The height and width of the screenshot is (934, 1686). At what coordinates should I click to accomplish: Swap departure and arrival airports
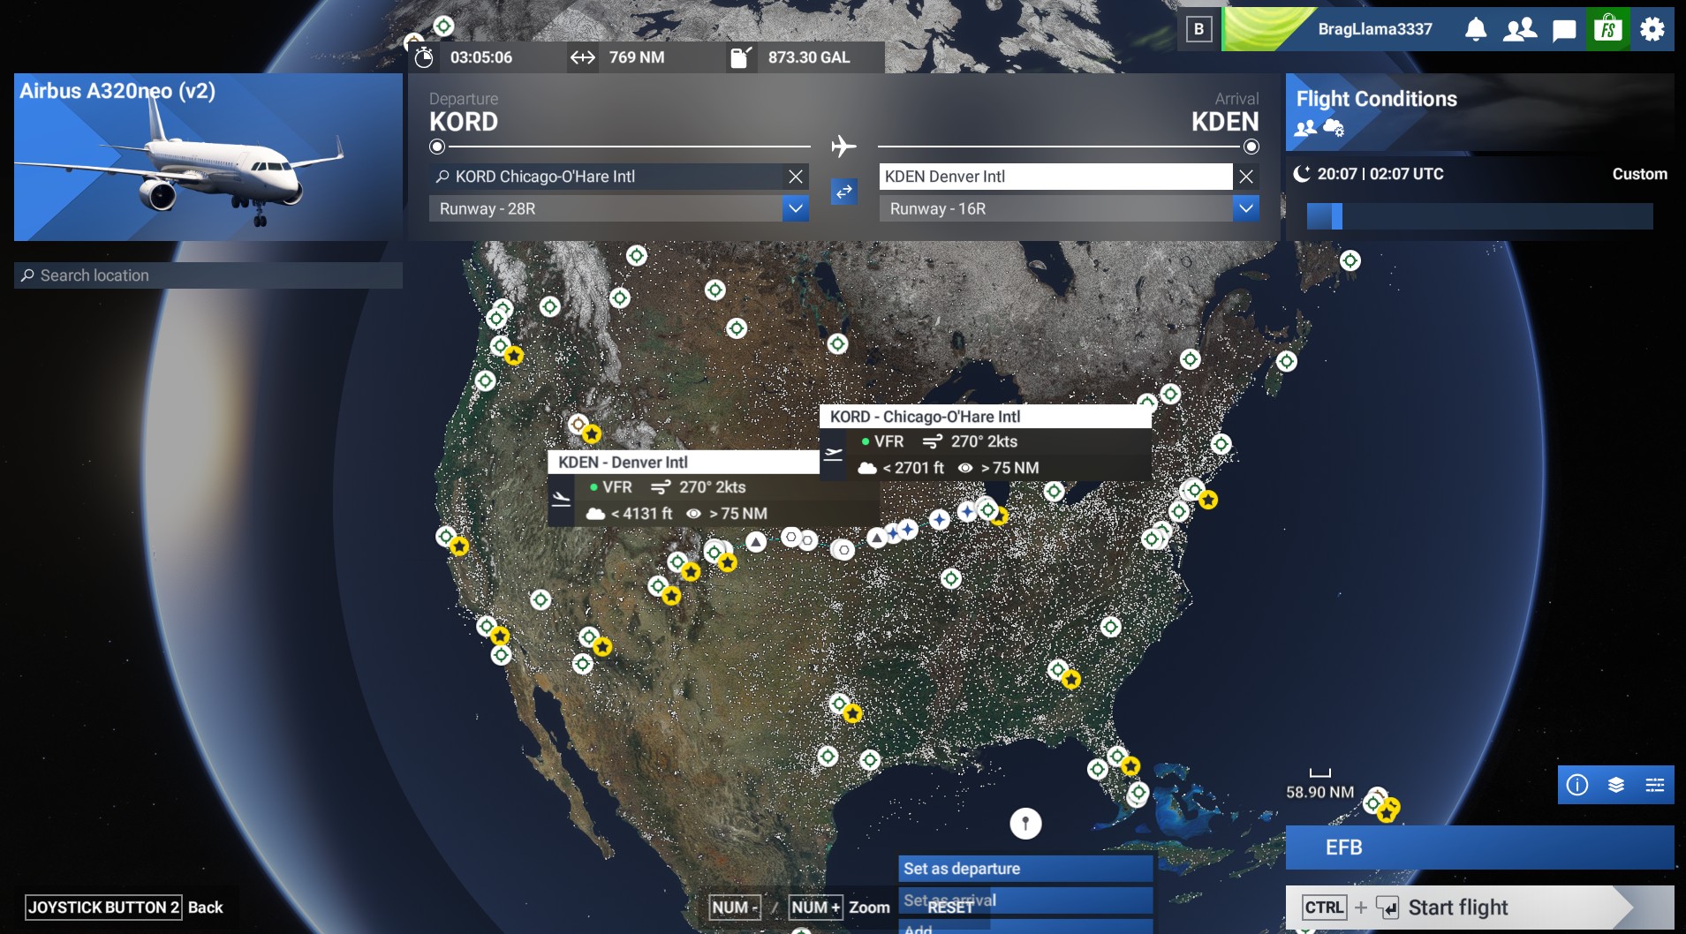pyautogui.click(x=844, y=192)
